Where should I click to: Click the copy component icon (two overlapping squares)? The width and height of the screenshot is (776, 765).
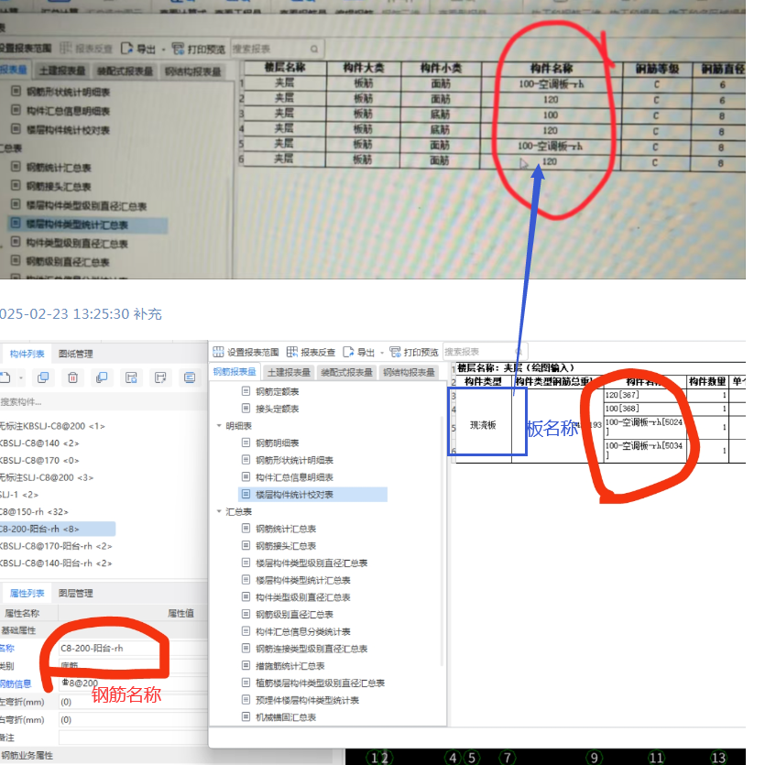43,377
